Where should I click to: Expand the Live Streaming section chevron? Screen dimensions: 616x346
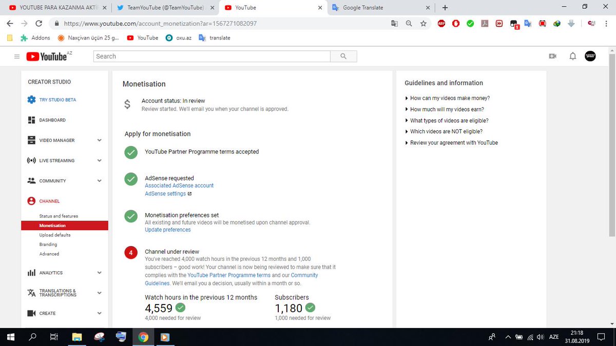pos(99,160)
